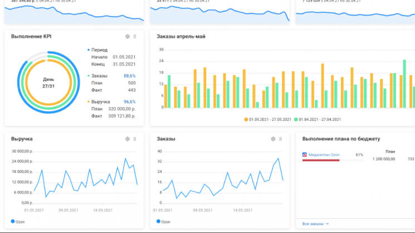The image size is (415, 233).
Task: Click День 27/31 in KPI donut center
Action: tap(48, 83)
